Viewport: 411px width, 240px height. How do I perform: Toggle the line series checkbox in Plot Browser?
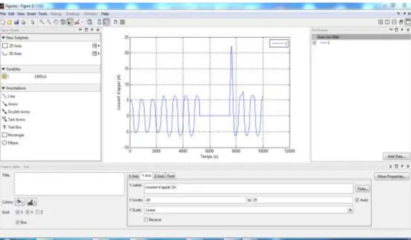click(x=315, y=43)
